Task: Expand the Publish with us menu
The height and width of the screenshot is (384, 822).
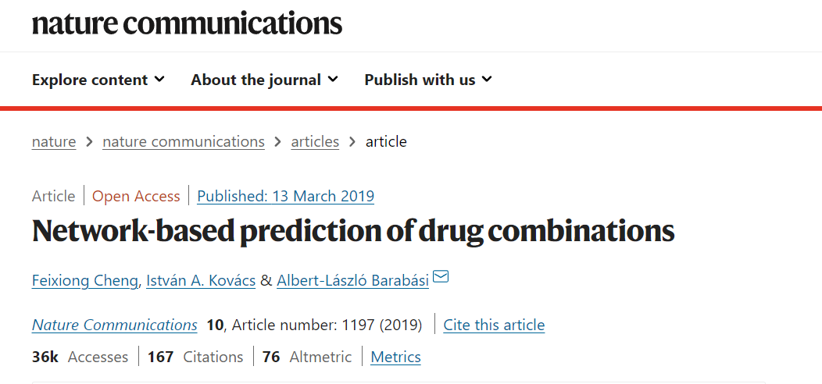Action: coord(428,80)
